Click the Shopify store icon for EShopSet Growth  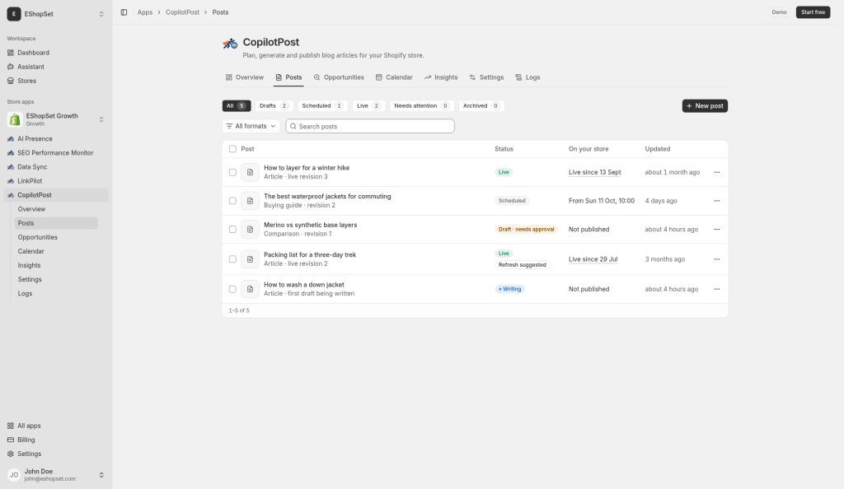point(15,119)
